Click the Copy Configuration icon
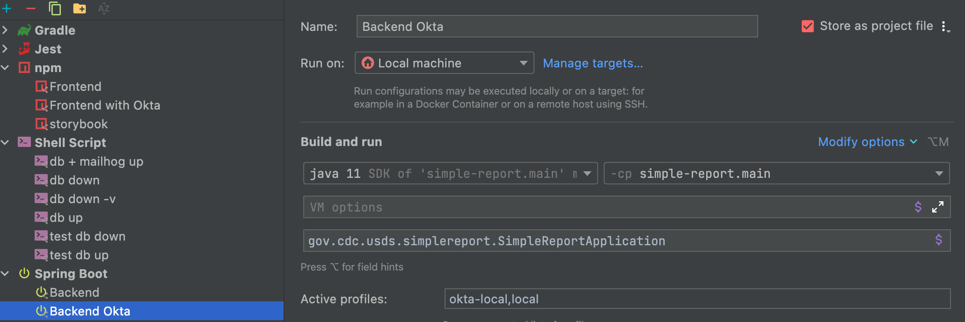 55,8
